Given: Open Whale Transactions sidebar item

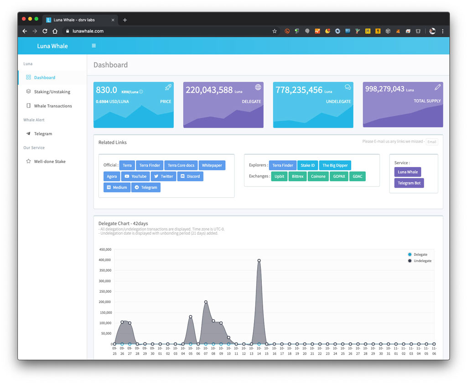Looking at the screenshot, I should pos(52,106).
